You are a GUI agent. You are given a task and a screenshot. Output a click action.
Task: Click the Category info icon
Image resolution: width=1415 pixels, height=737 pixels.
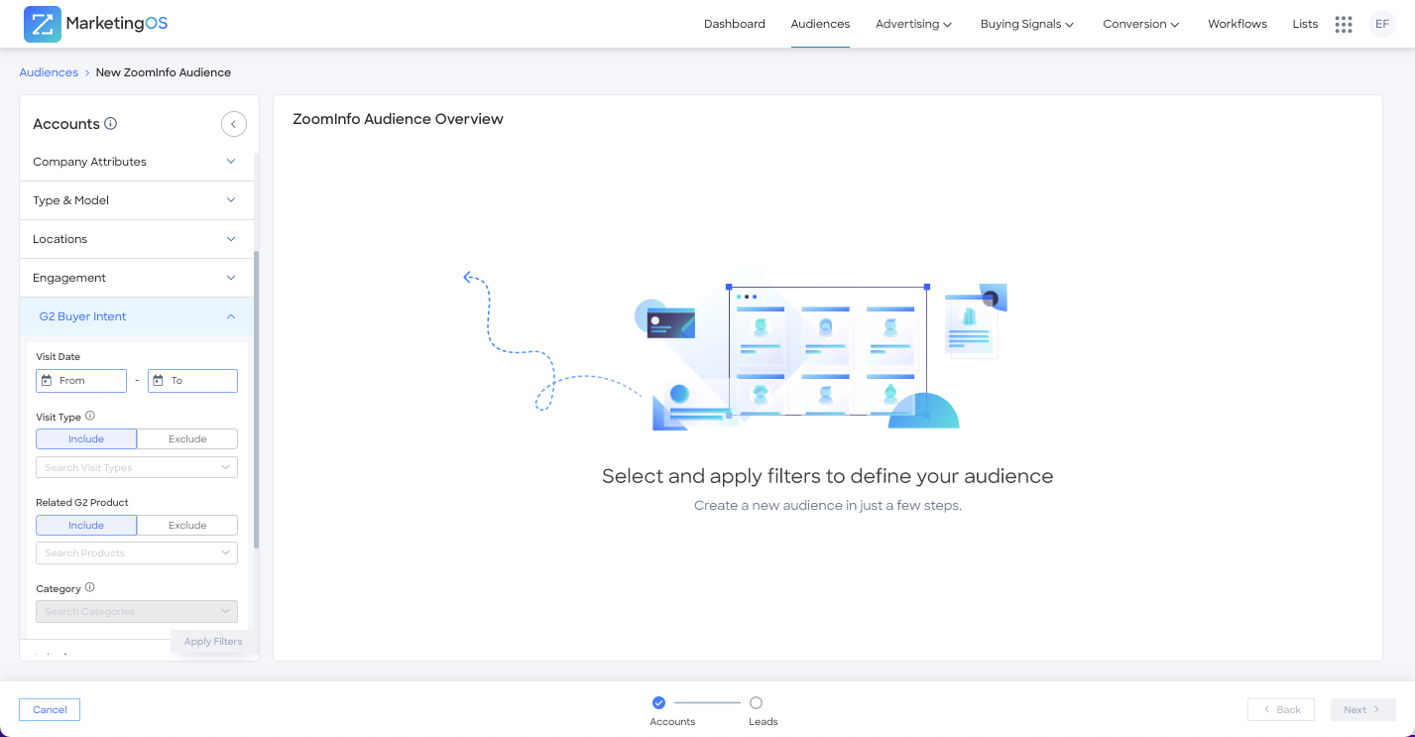pyautogui.click(x=90, y=587)
